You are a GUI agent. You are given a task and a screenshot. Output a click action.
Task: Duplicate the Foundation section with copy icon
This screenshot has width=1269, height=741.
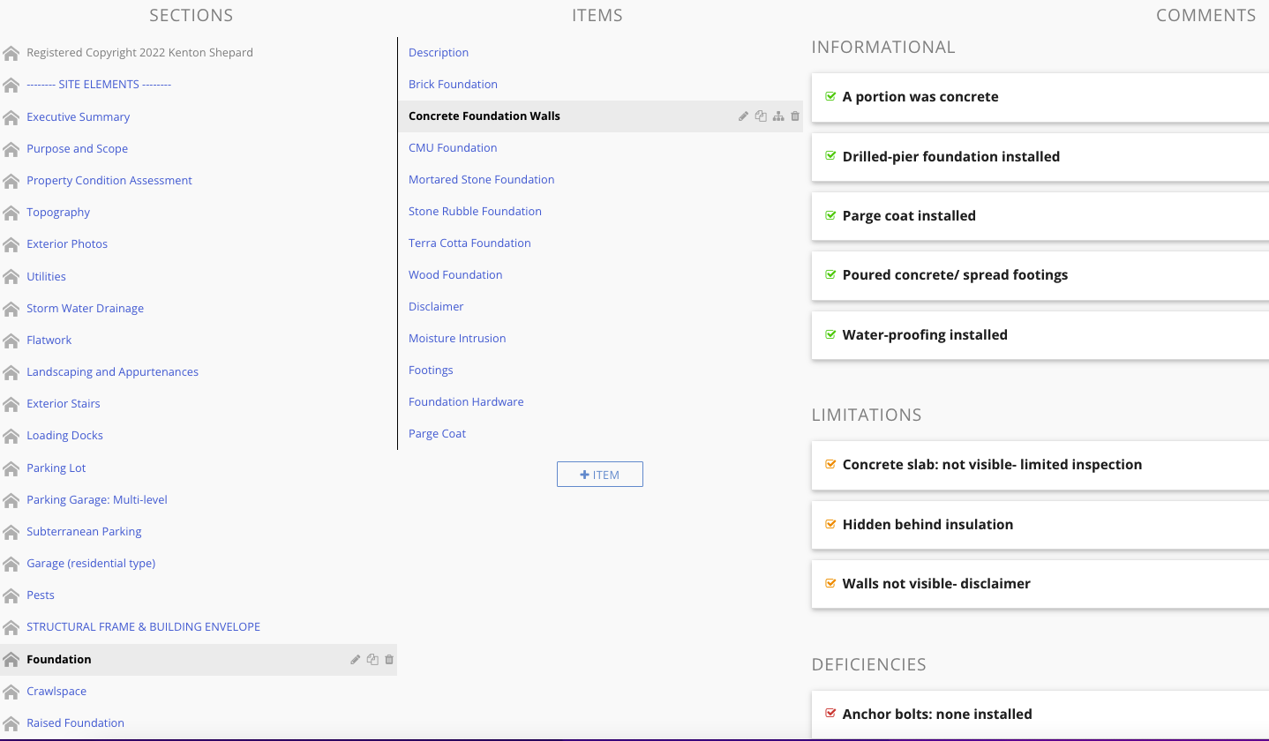[372, 660]
